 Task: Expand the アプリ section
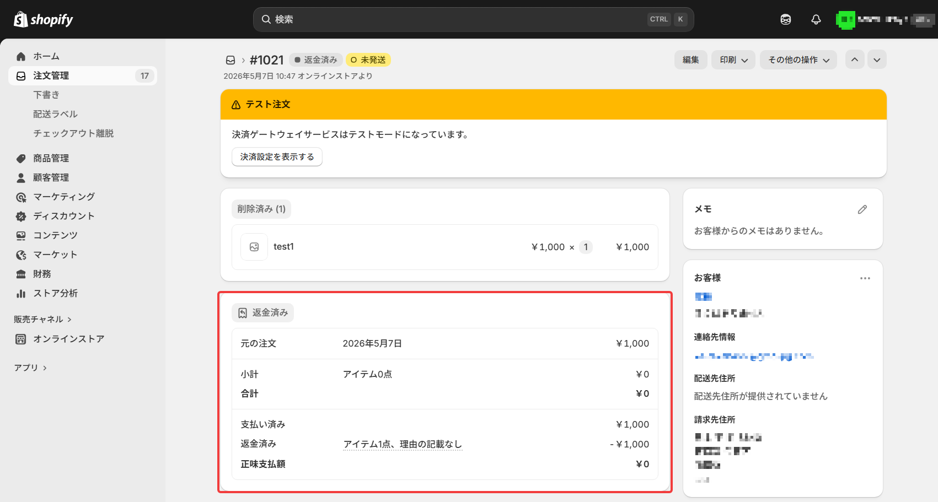30,368
